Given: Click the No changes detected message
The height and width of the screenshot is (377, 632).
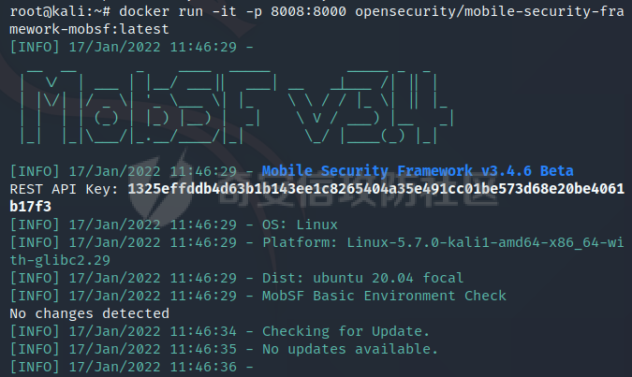Looking at the screenshot, I should [90, 313].
